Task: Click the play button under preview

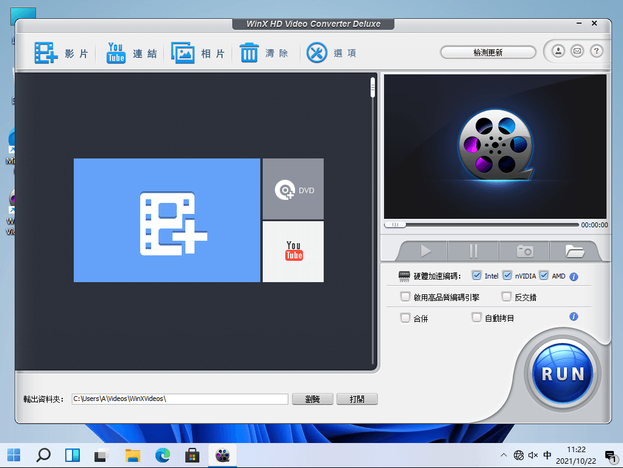Action: click(425, 251)
